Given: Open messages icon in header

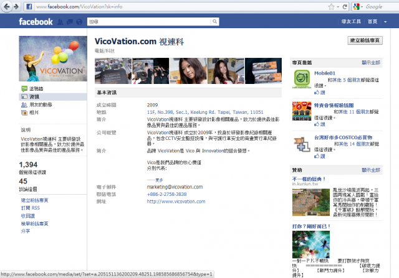Looking at the screenshot, I should [x=70, y=22].
